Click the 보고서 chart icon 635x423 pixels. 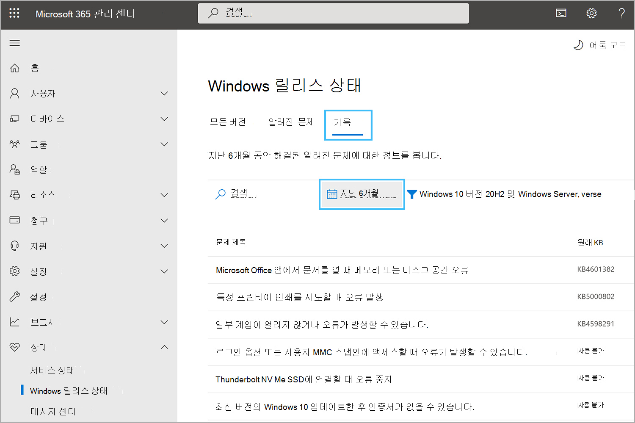[15, 322]
